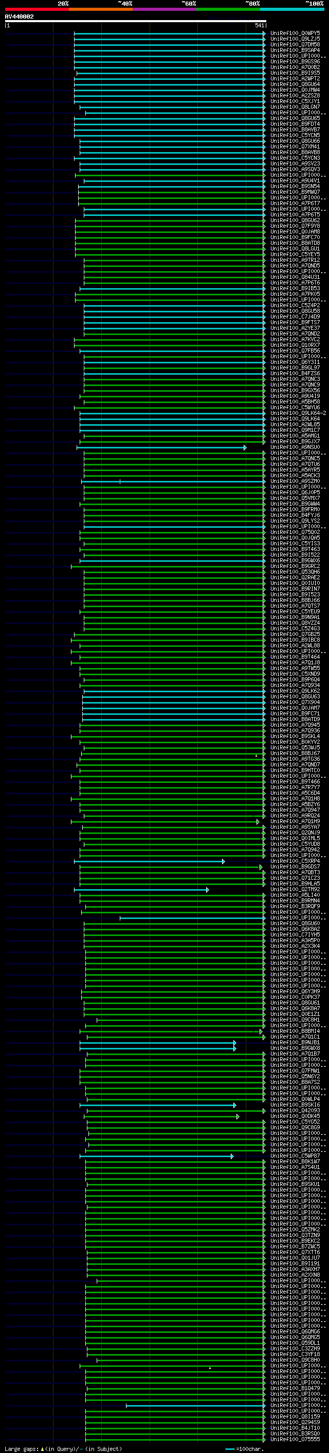Select hit label UniRef100_A7QNC5
329x1453 pixels.
click(295, 459)
